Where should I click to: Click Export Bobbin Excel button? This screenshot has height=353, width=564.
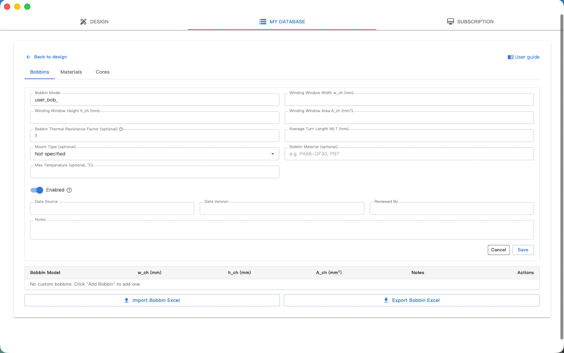pyautogui.click(x=412, y=300)
